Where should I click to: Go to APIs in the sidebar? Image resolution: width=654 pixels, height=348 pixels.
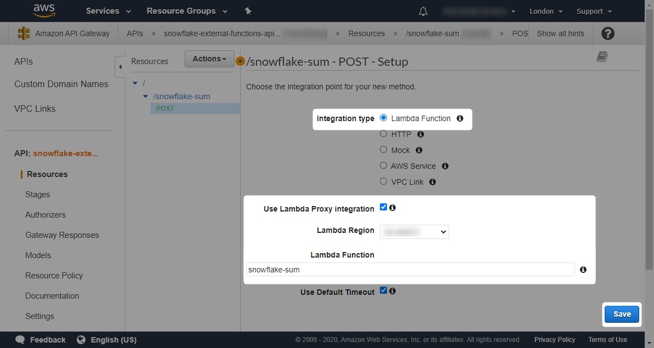pyautogui.click(x=24, y=62)
